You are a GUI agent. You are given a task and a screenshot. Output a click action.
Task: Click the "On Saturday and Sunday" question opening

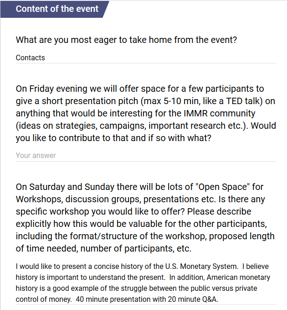coord(64,187)
